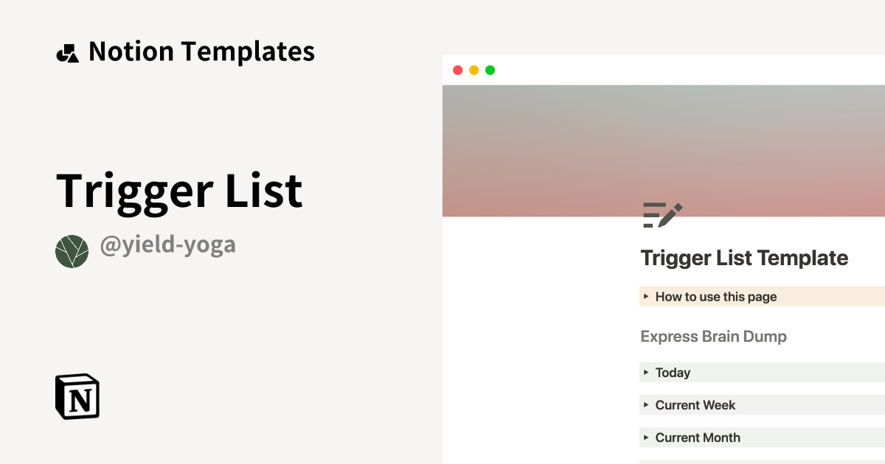Click the 'Trigger List Template' page title
Image resolution: width=885 pixels, height=464 pixels.
(x=743, y=259)
